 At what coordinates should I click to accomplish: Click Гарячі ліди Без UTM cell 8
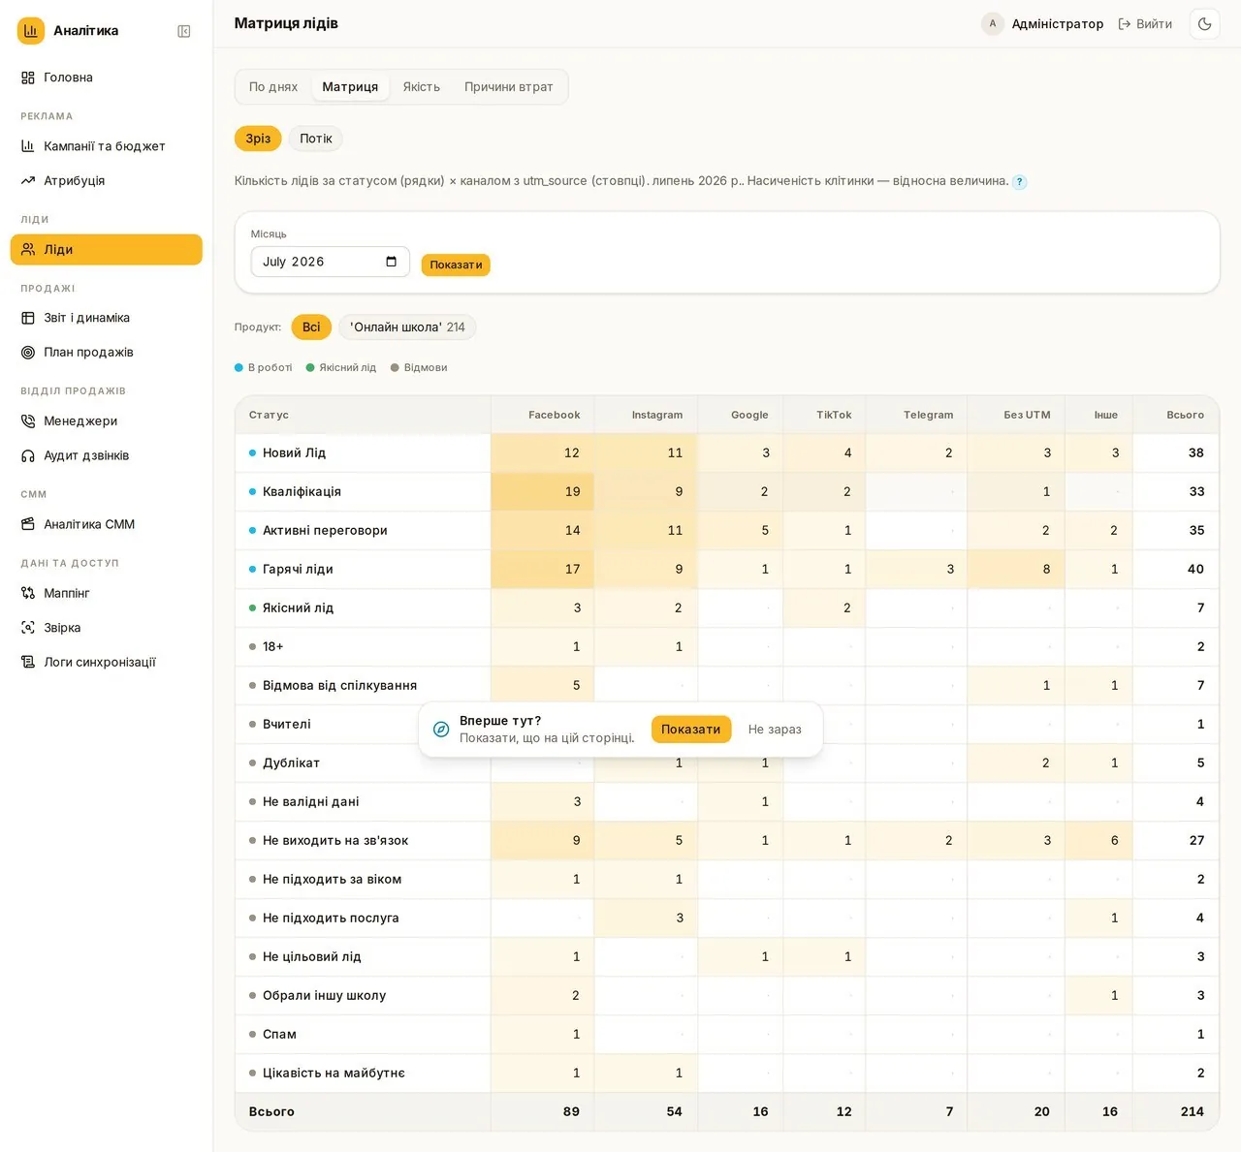[x=1016, y=569]
